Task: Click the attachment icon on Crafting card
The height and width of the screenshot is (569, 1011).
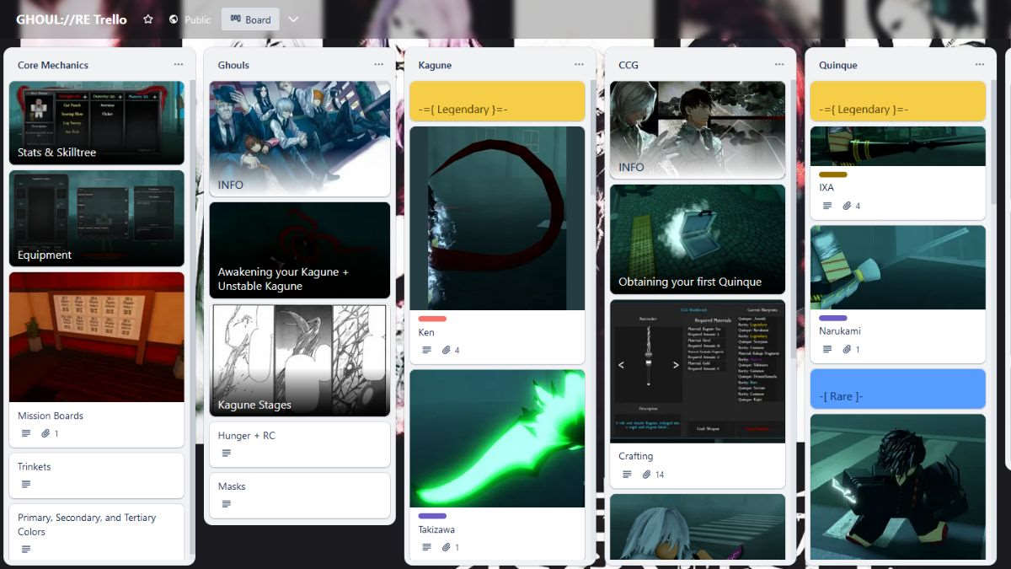Action: click(646, 475)
